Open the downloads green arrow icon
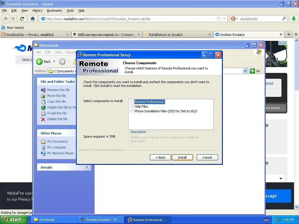The width and height of the screenshot is (299, 224). pyautogui.click(x=294, y=19)
